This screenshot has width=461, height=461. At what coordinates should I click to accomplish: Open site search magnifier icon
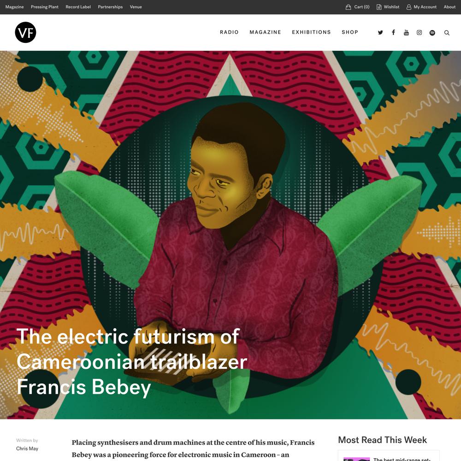(447, 33)
